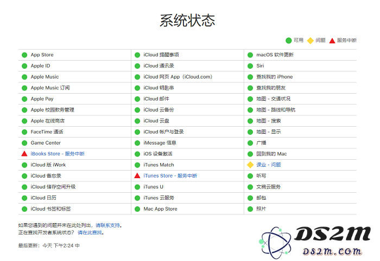
Task: Select the iCloud 通讯录 row text
Action: [x=159, y=66]
